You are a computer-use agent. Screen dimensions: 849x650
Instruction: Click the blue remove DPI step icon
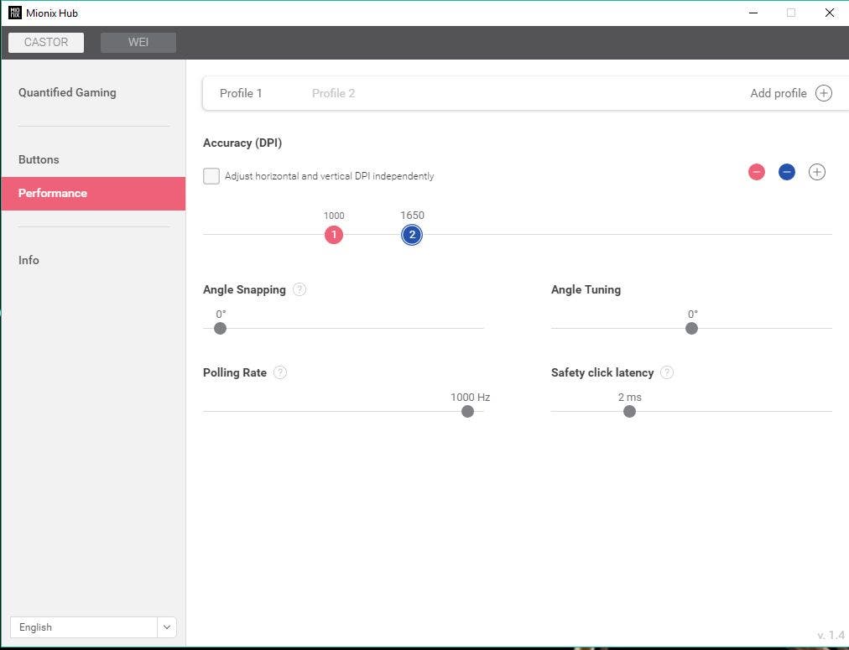[x=787, y=172]
